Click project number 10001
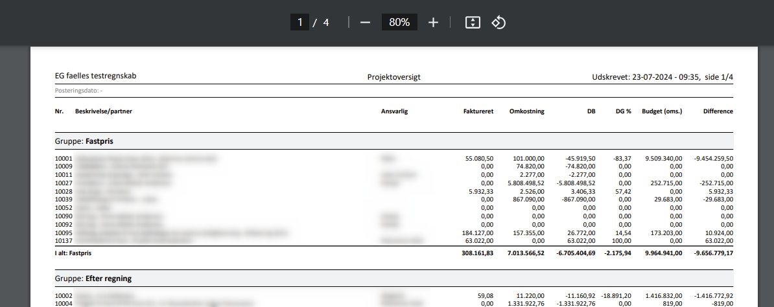This screenshot has width=774, height=307. (64, 158)
